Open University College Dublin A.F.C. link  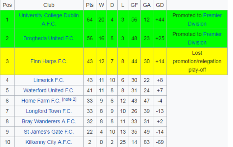[49, 15]
